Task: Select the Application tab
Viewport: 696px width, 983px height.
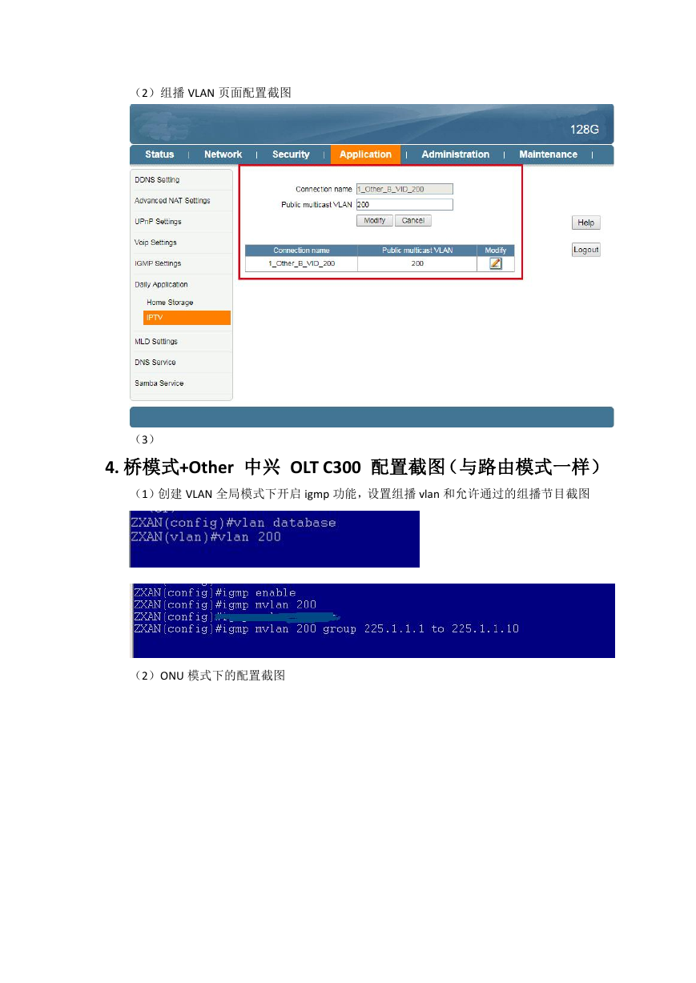Action: point(365,154)
